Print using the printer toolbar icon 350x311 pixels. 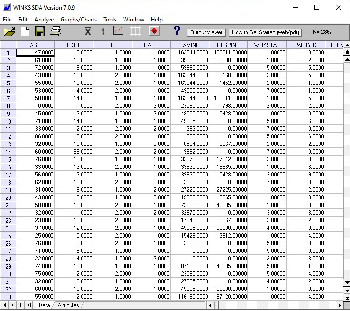click(55, 31)
